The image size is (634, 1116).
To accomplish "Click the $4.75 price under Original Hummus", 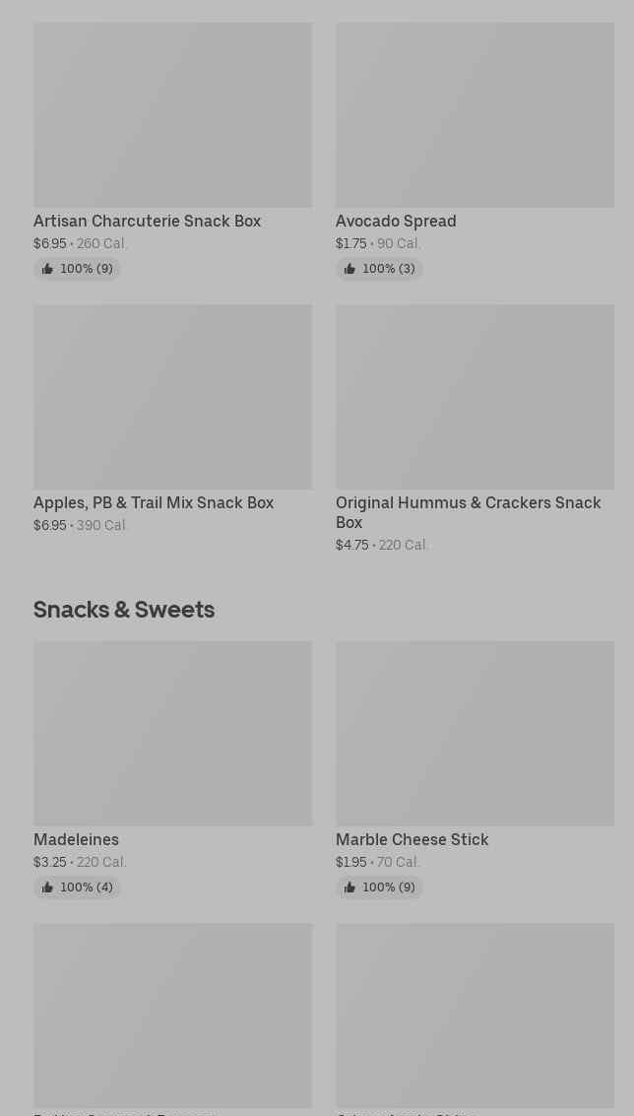I will [351, 546].
